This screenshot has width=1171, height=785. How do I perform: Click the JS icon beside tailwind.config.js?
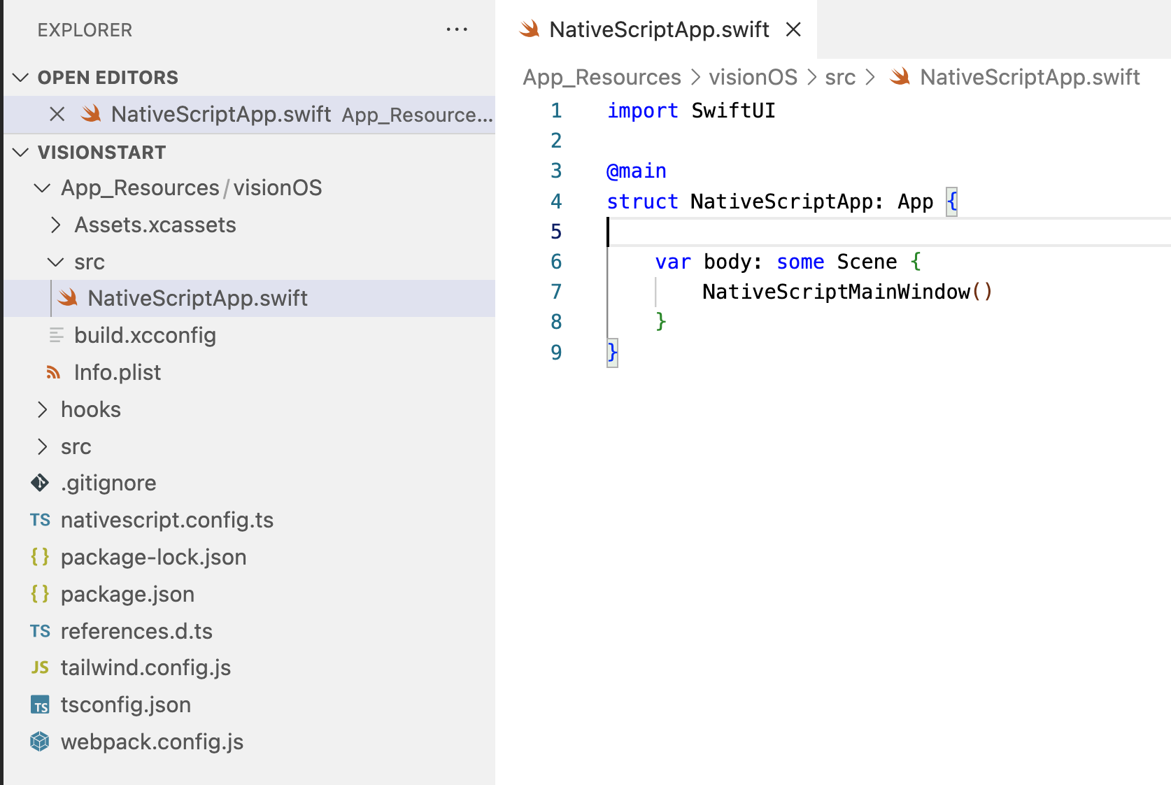(x=40, y=667)
